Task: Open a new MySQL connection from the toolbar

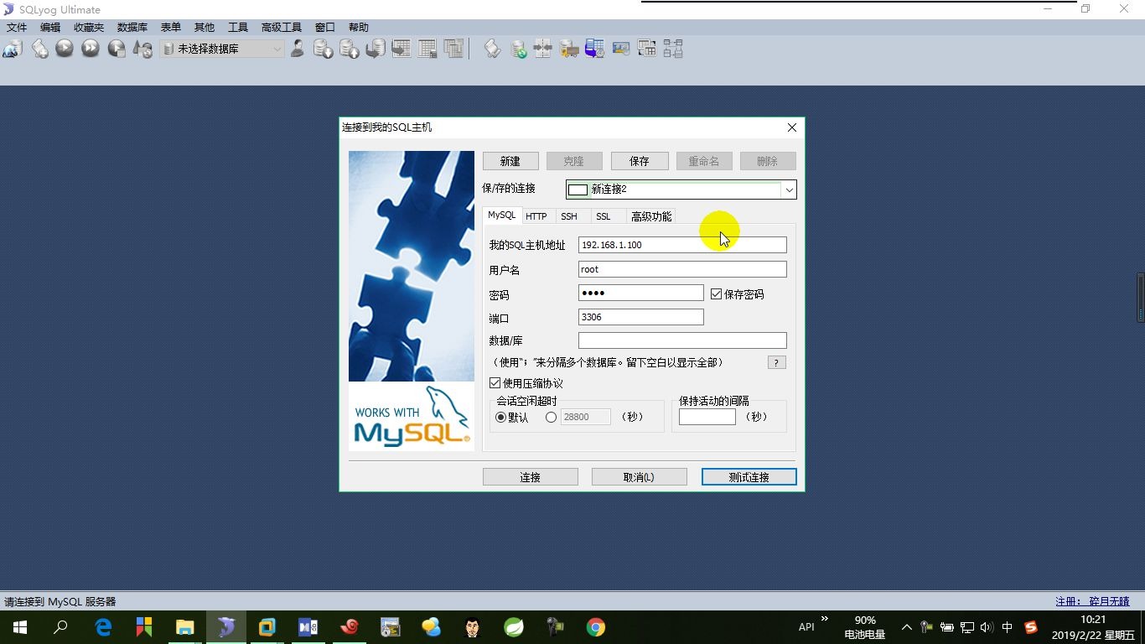Action: click(x=12, y=48)
